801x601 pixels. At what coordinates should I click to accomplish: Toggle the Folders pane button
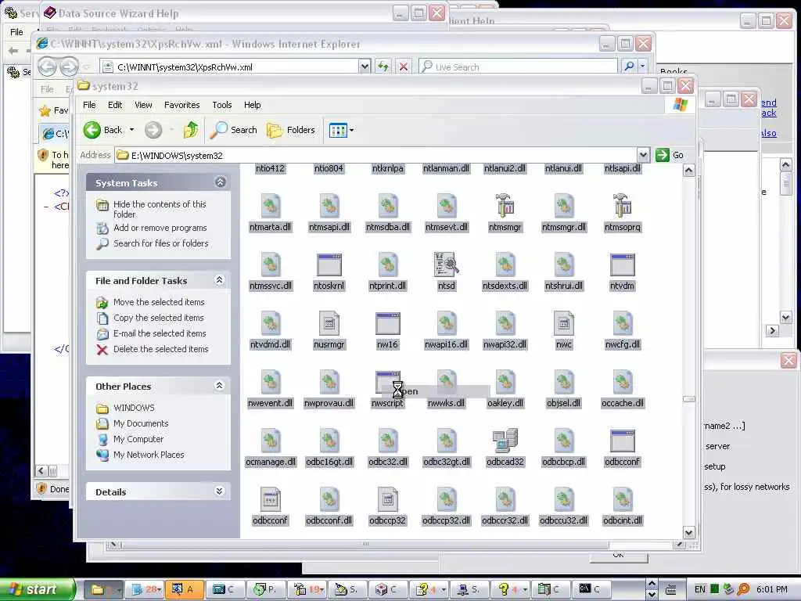pyautogui.click(x=291, y=130)
